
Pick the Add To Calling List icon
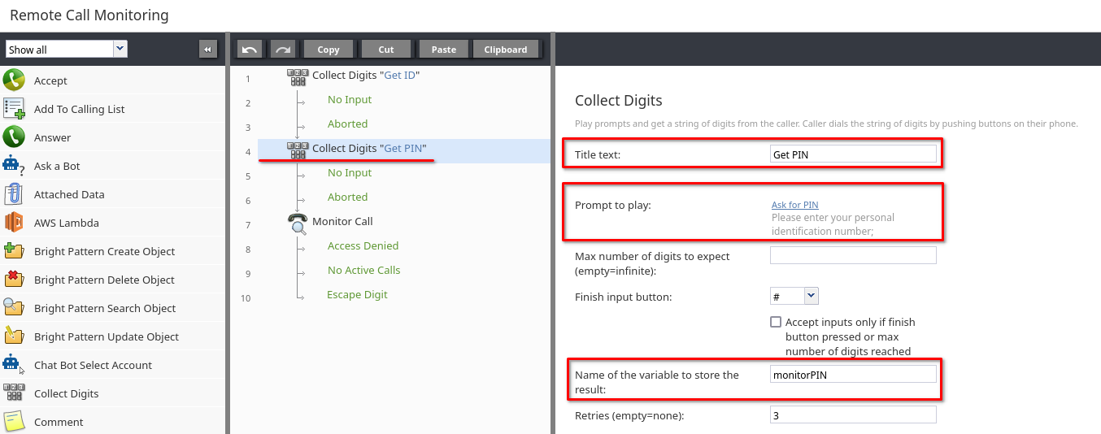tap(14, 108)
